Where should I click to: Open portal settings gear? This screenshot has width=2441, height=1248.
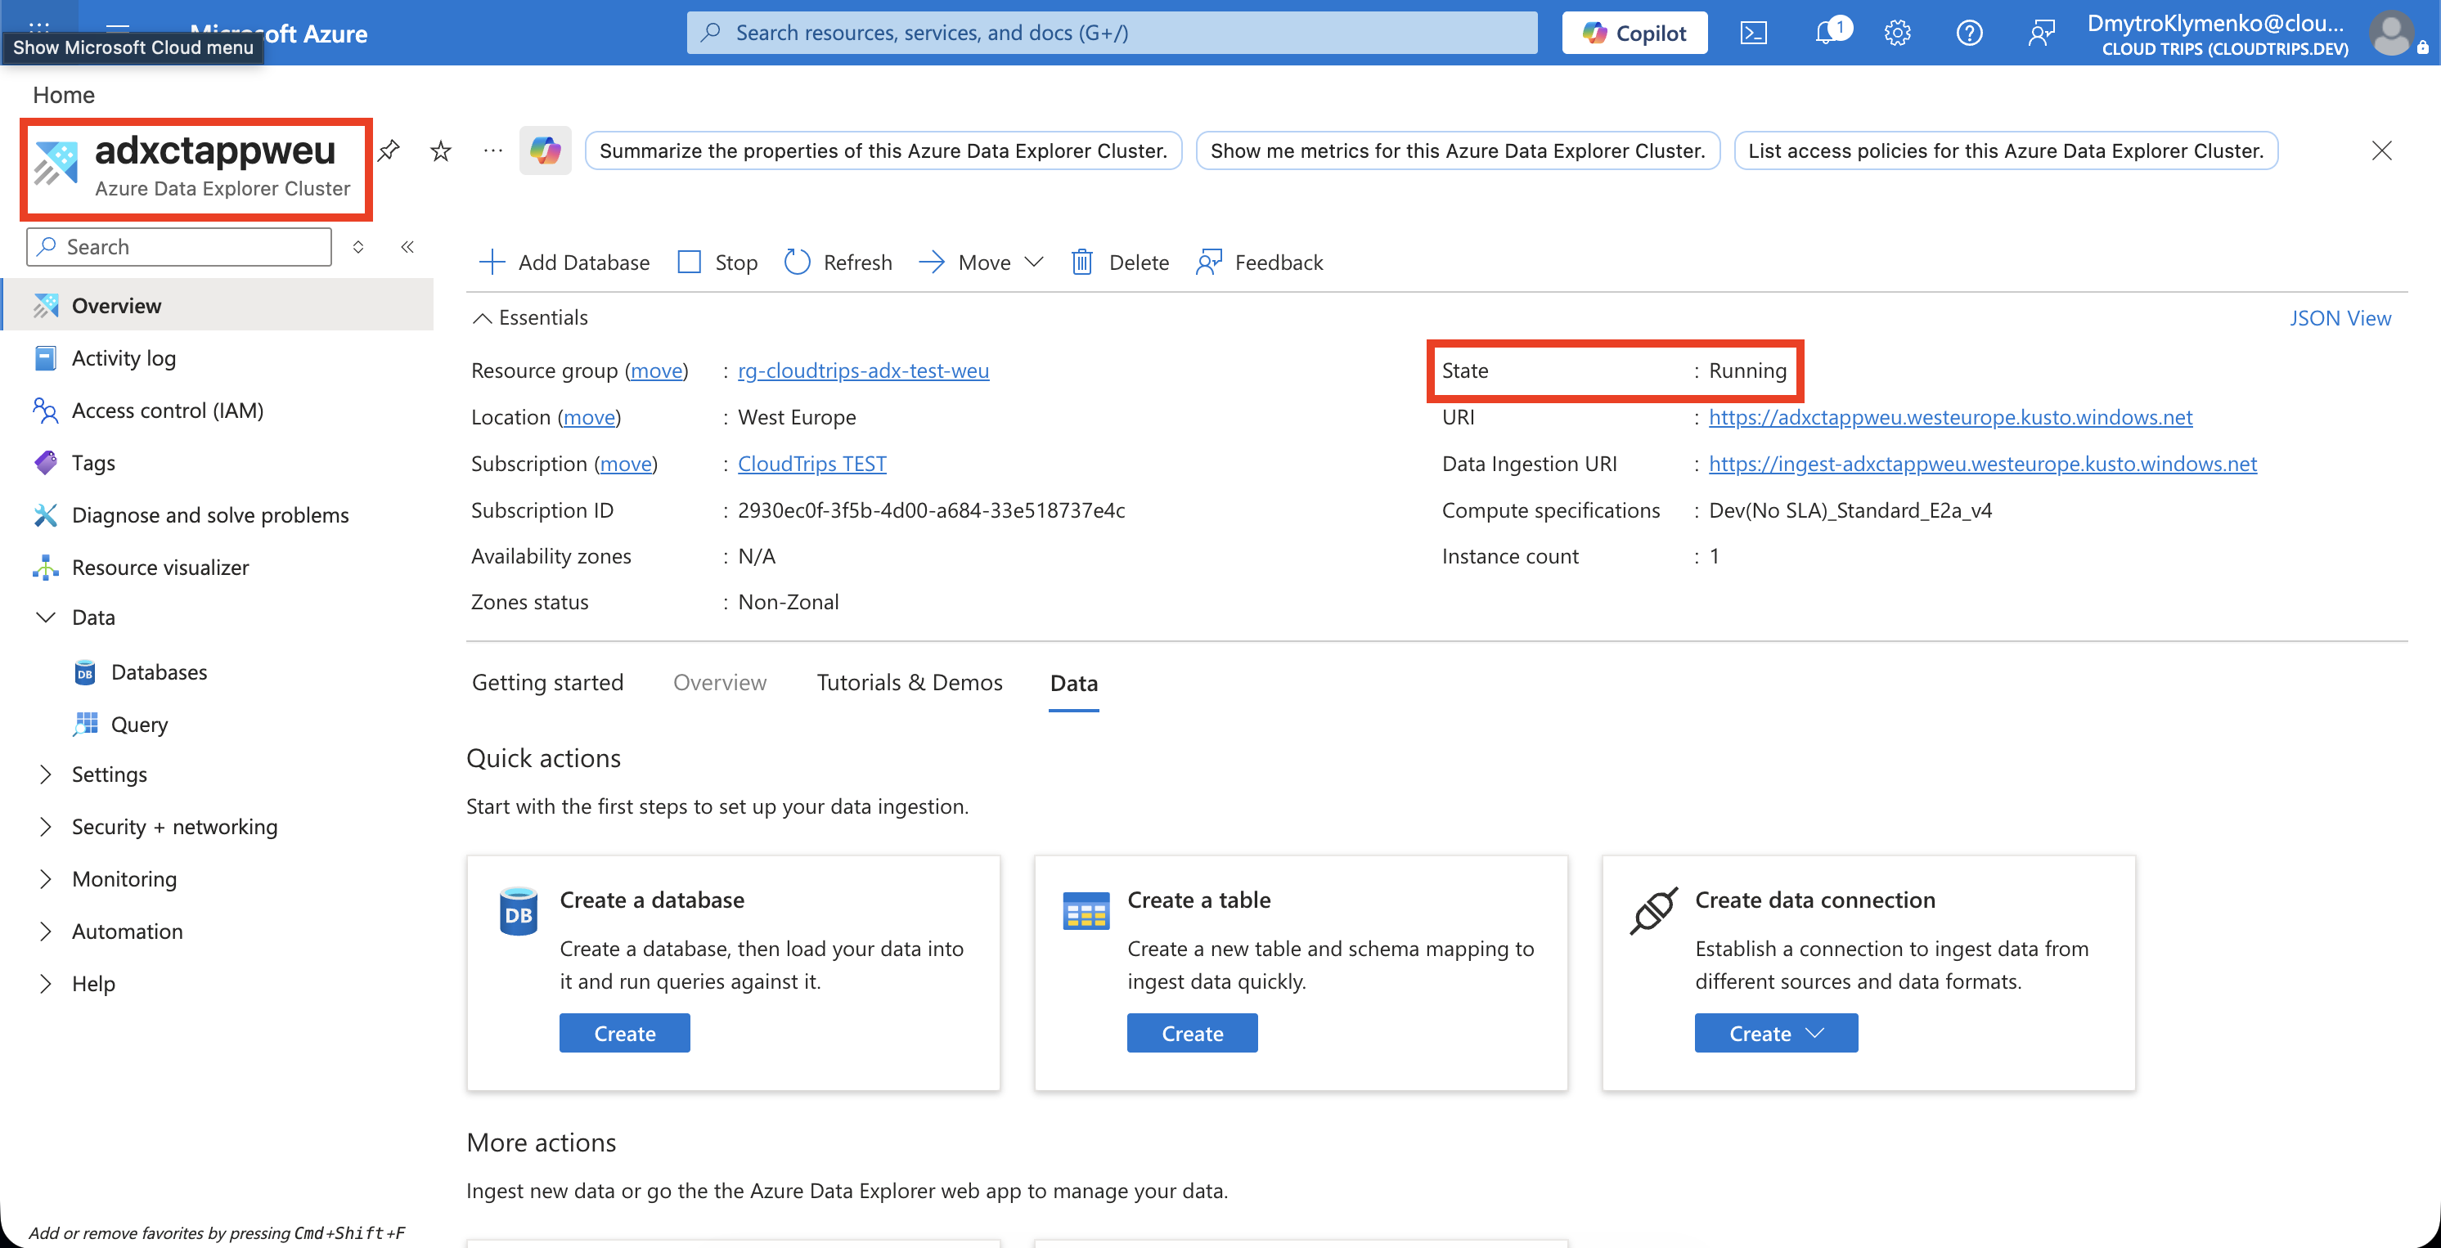coord(1897,34)
